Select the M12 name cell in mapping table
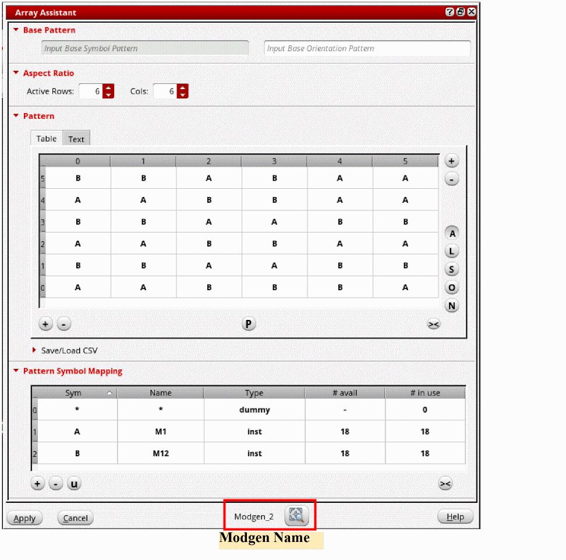Image resolution: width=566 pixels, height=560 pixels. (x=161, y=453)
